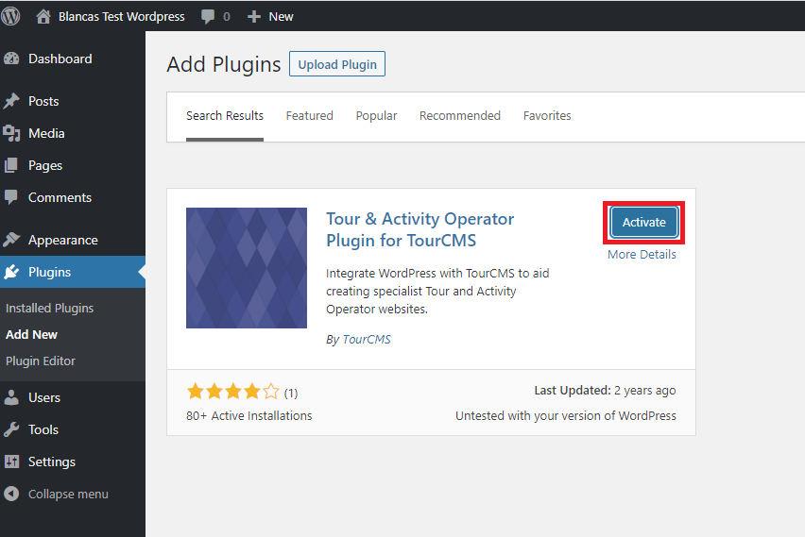Open the comments bubble icon in admin bar

click(x=208, y=16)
